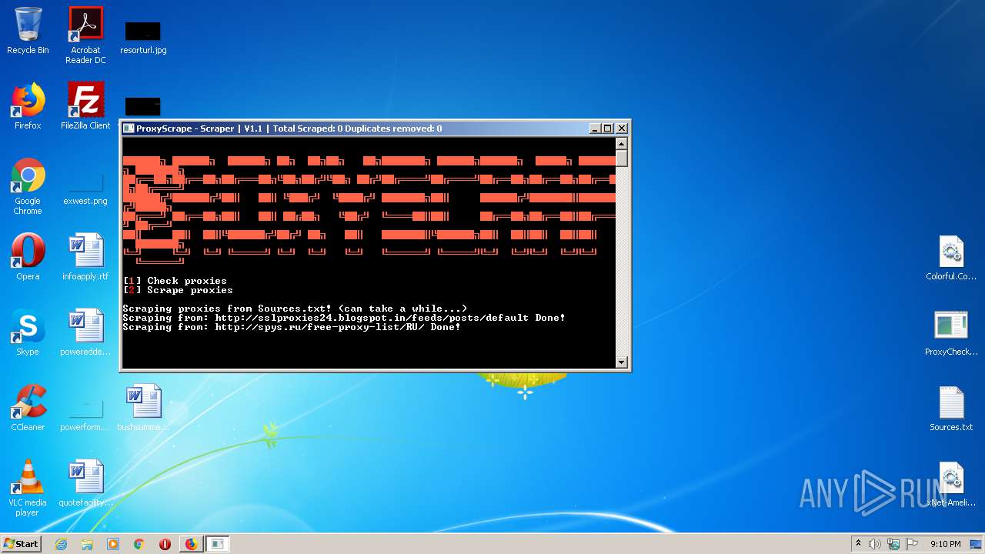985x554 pixels.
Task: Launch VLC media player shortcut
Action: pos(28,488)
